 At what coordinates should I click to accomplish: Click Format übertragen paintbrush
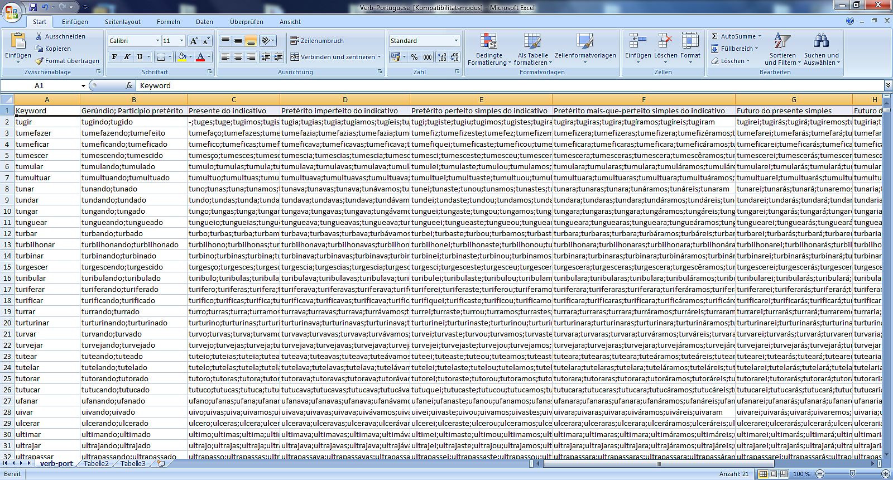pyautogui.click(x=39, y=61)
